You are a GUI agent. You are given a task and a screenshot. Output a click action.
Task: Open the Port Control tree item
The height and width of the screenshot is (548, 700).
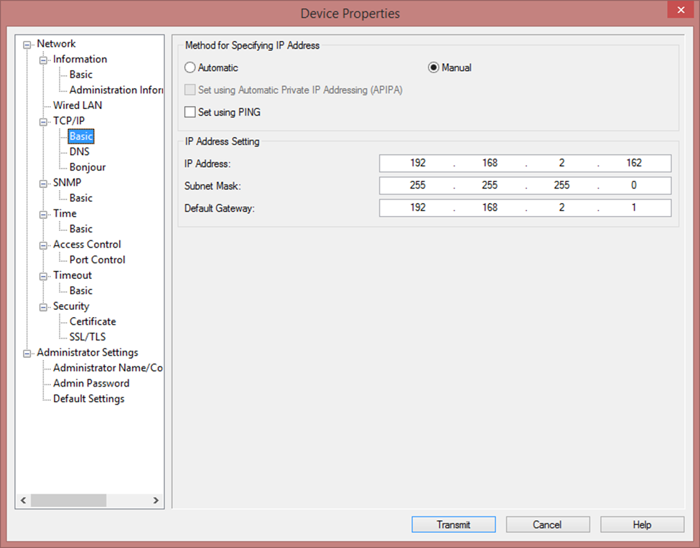pyautogui.click(x=98, y=260)
